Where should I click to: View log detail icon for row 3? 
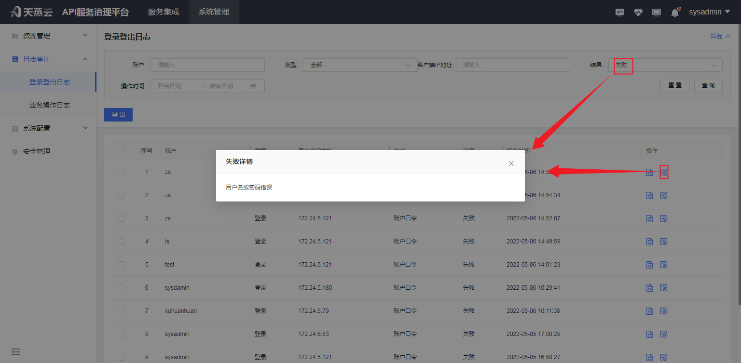(649, 218)
